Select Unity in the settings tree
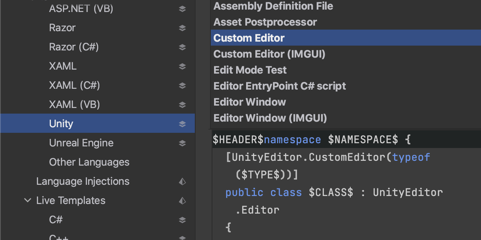This screenshot has height=240, width=481. 61,124
